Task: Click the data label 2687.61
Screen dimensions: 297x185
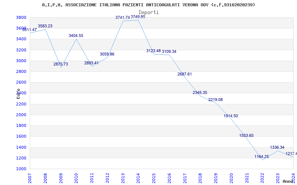Action: click(x=185, y=74)
